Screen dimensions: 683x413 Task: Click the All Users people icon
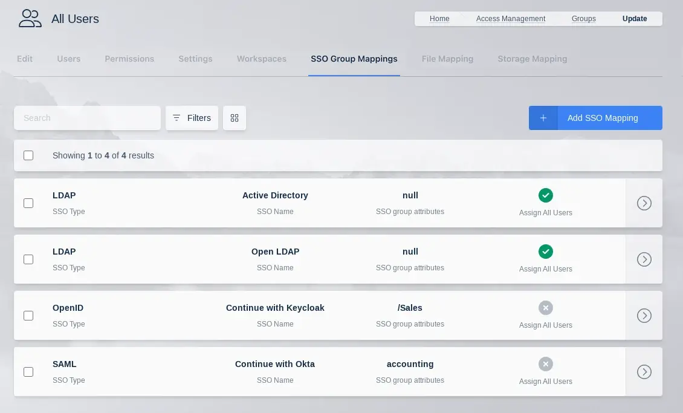[x=30, y=19]
